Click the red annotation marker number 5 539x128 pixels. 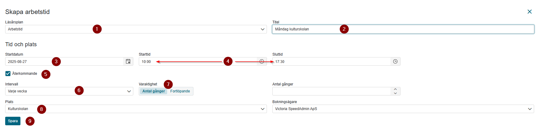click(x=46, y=74)
